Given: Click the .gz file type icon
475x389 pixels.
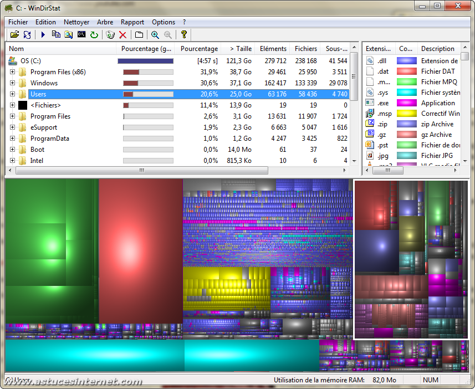Looking at the screenshot, I should pyautogui.click(x=370, y=134).
